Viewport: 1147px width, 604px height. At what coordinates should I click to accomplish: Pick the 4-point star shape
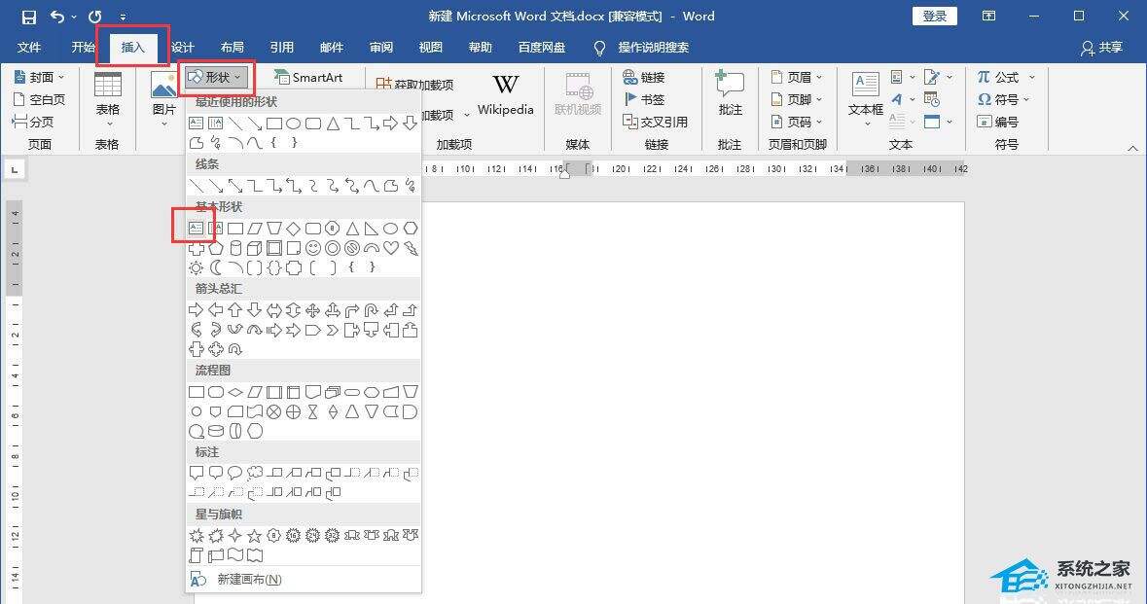[235, 536]
